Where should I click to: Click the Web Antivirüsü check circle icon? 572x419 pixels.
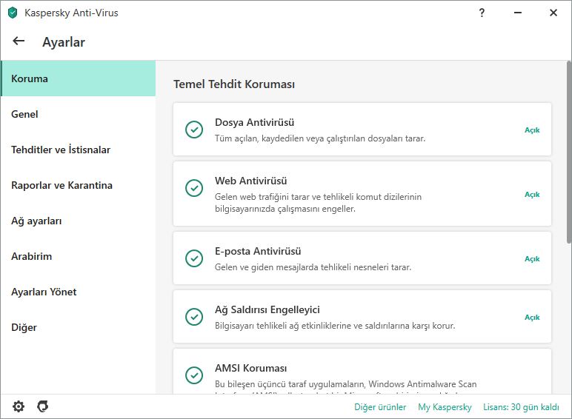point(194,188)
